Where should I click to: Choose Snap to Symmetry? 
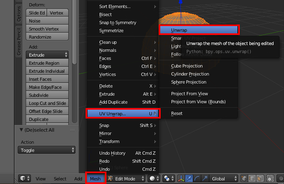pyautogui.click(x=123, y=22)
